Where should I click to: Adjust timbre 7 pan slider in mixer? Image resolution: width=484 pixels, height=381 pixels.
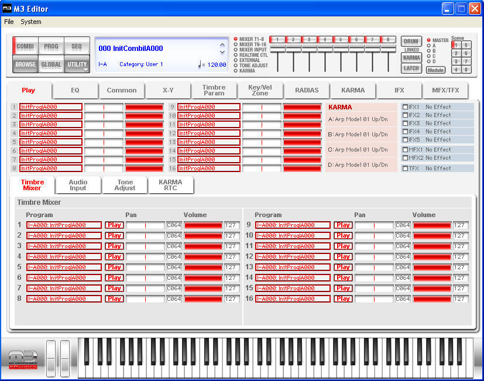click(145, 289)
